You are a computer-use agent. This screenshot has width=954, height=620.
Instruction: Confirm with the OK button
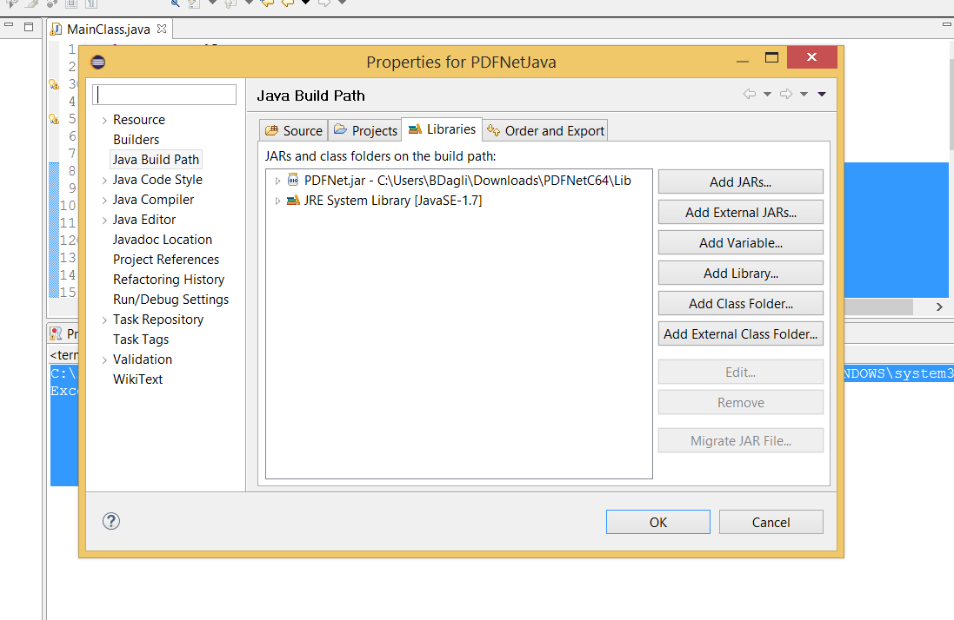point(657,522)
